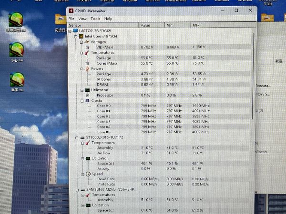Select the Package power row
Image resolution: width=286 pixels, height=214 pixels.
tap(173, 74)
